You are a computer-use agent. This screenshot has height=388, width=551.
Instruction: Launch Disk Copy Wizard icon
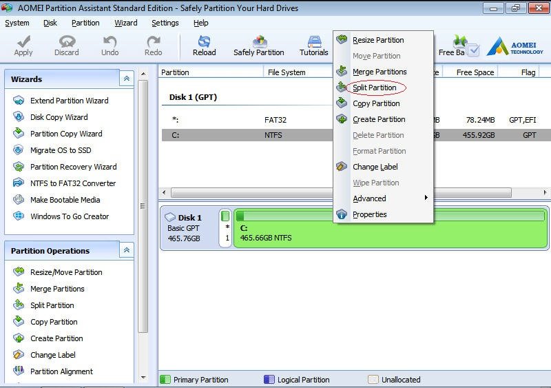tap(19, 116)
